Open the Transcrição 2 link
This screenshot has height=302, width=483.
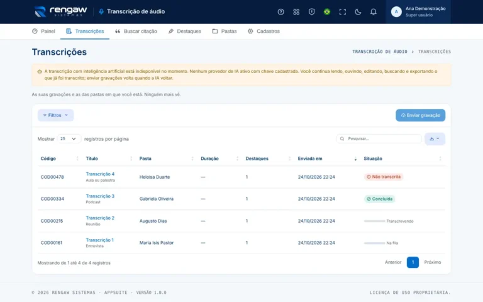click(x=100, y=218)
